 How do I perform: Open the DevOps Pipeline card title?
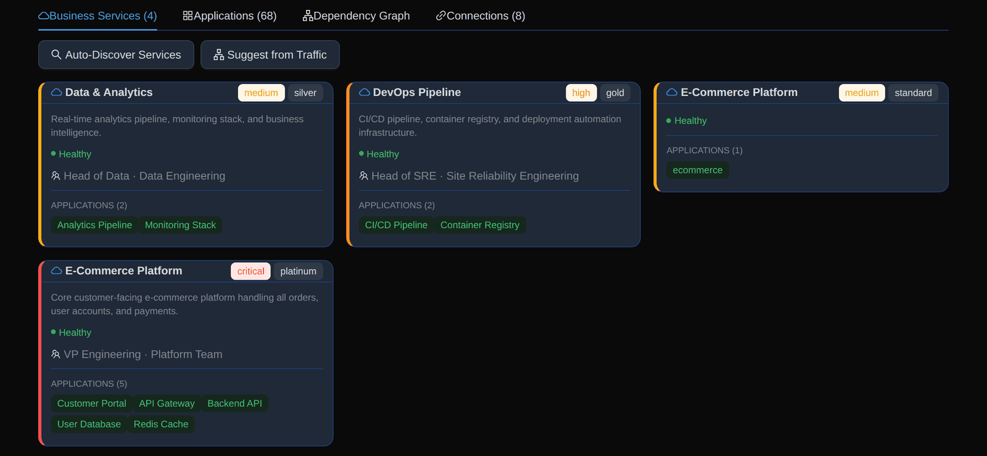pyautogui.click(x=417, y=93)
